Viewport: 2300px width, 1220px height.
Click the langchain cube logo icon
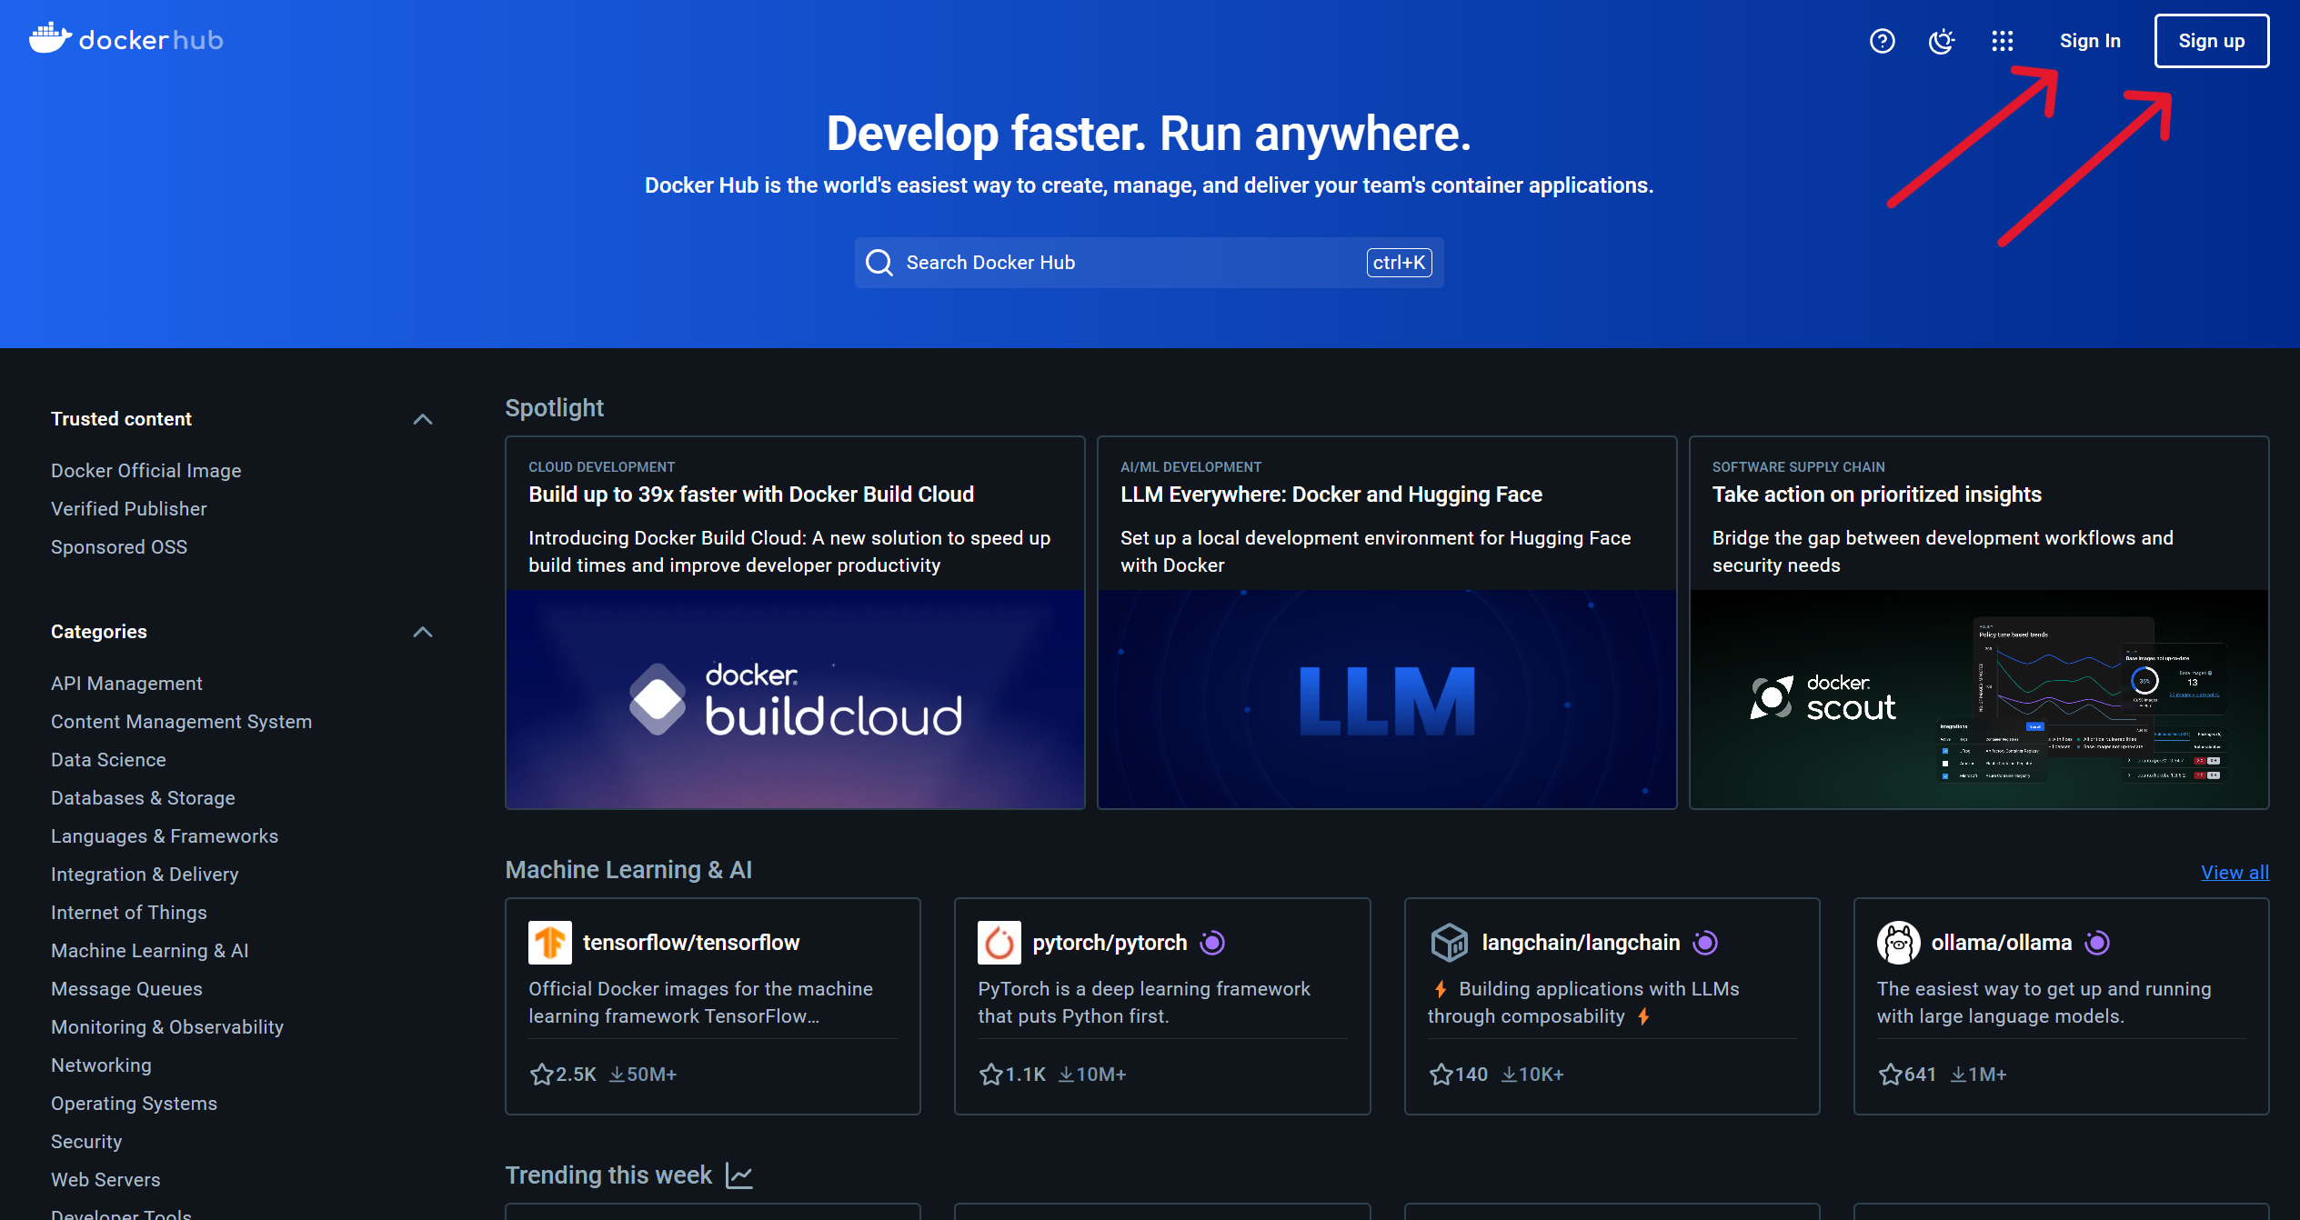tap(1450, 943)
